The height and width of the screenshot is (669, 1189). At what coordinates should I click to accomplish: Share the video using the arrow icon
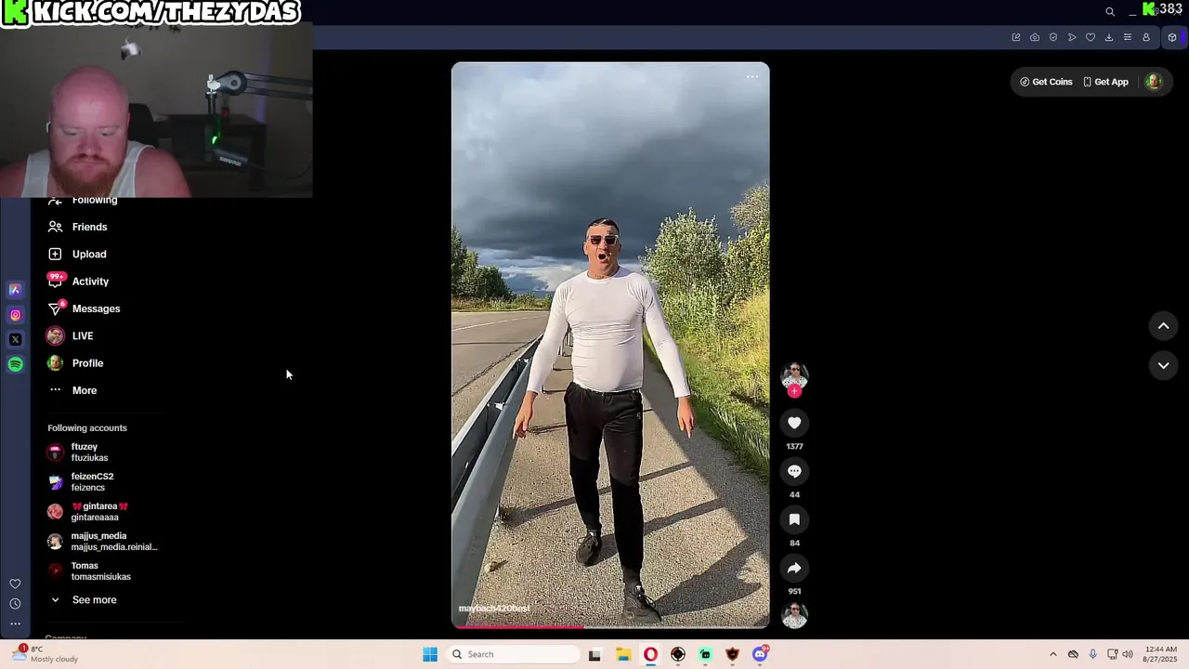pos(794,568)
